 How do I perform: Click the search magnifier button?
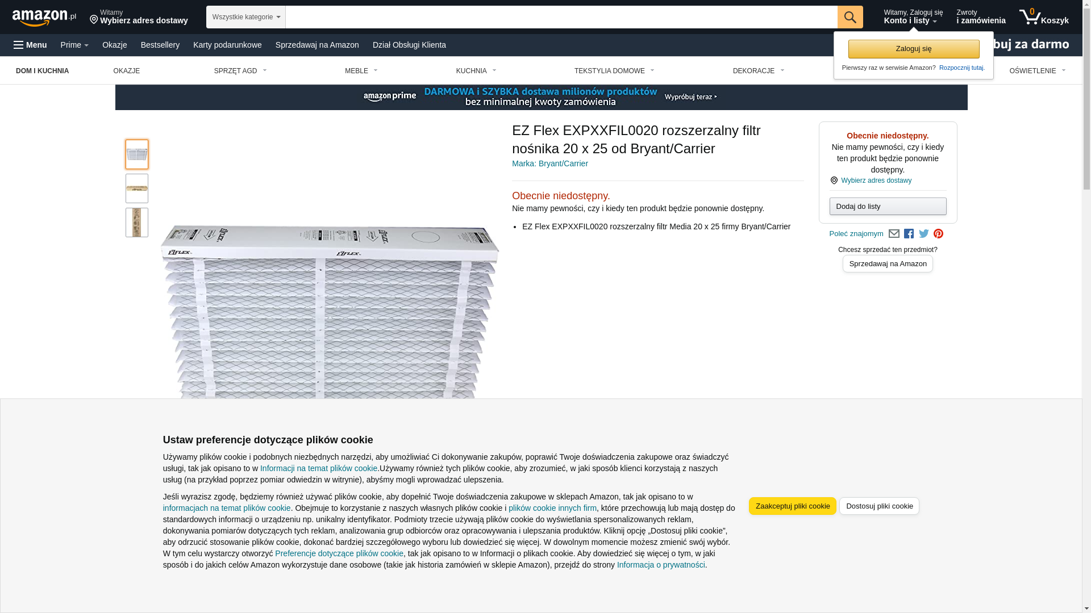point(850,17)
